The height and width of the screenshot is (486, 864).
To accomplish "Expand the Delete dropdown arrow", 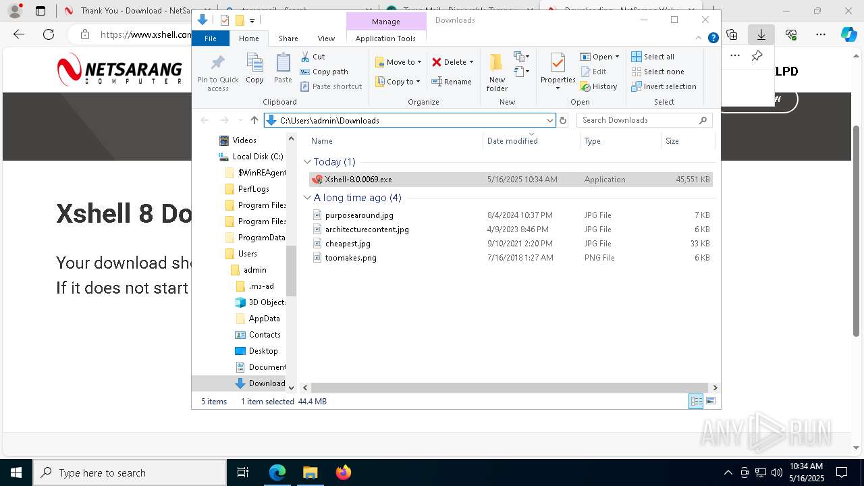I will (x=471, y=62).
